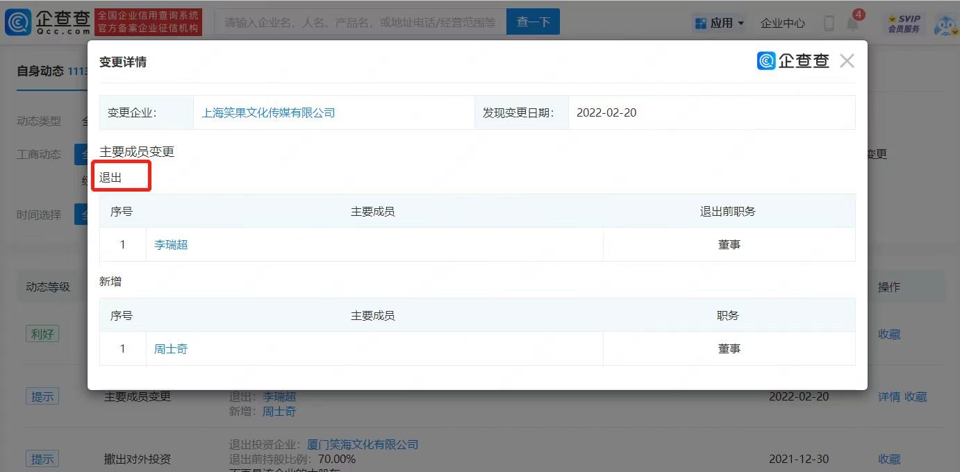The image size is (960, 472).
Task: Click the 发现变更日期 label cell
Action: click(522, 112)
